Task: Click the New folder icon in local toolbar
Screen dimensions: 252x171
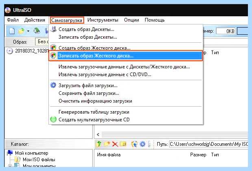Action: click(107, 144)
